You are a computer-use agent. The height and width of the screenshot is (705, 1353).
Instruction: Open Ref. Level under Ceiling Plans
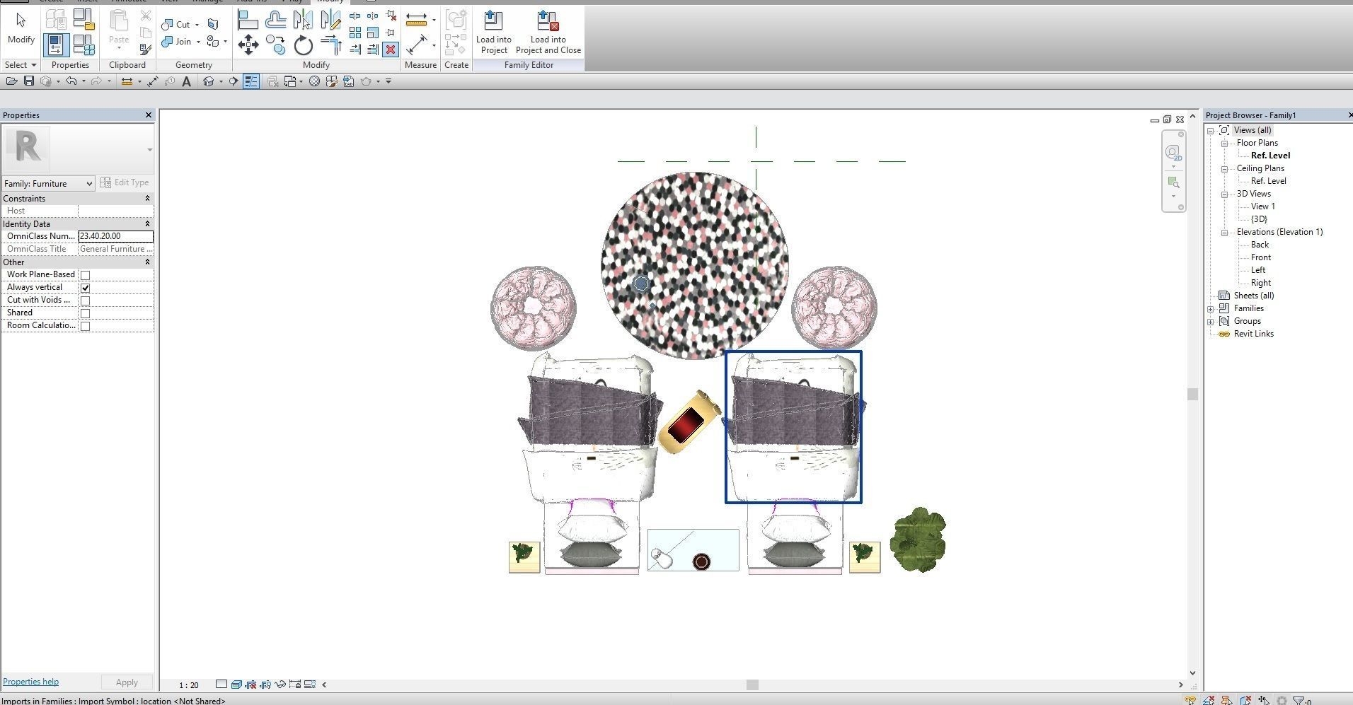pos(1269,181)
